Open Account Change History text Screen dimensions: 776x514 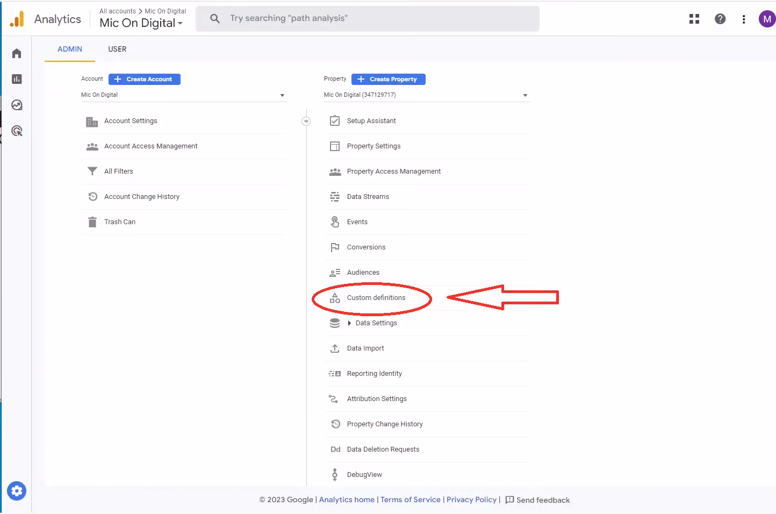click(x=142, y=197)
